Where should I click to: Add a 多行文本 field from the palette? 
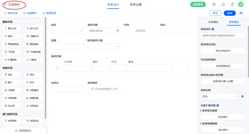click(x=33, y=29)
